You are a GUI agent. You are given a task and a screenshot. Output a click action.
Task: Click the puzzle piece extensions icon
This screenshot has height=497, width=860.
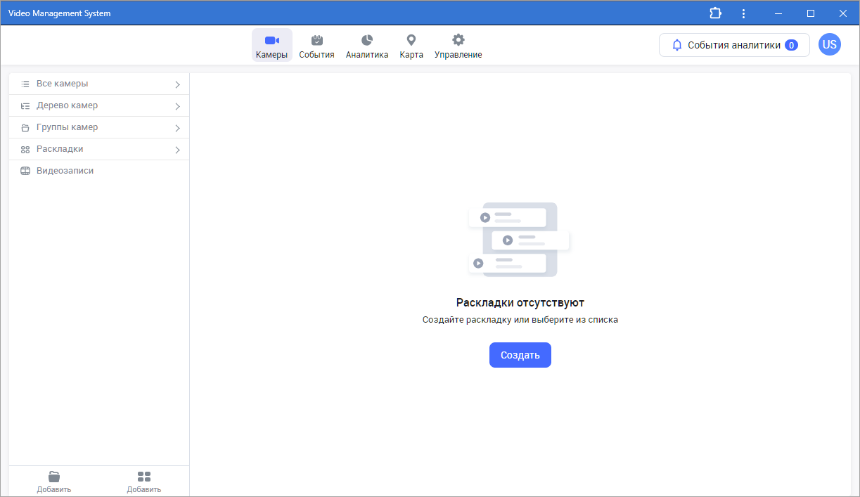[x=716, y=13]
